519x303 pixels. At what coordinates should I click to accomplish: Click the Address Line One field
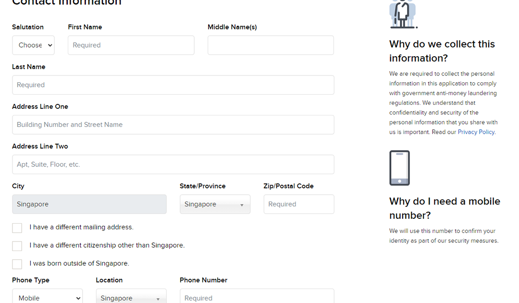click(x=173, y=125)
